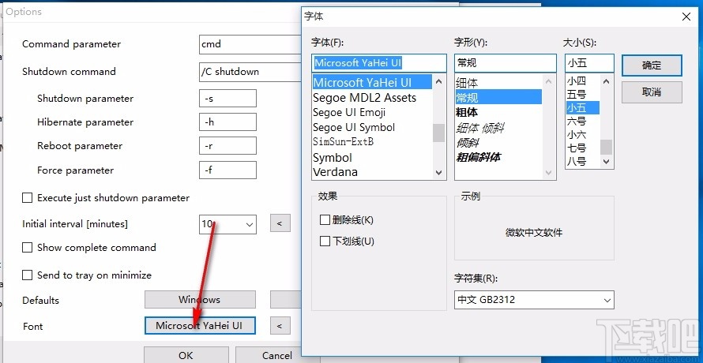Select the Symbol font

click(x=372, y=158)
